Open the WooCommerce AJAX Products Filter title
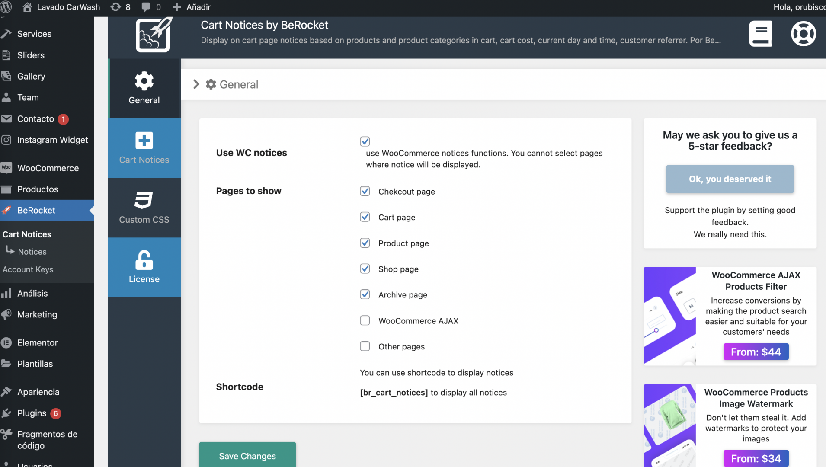 tap(756, 281)
